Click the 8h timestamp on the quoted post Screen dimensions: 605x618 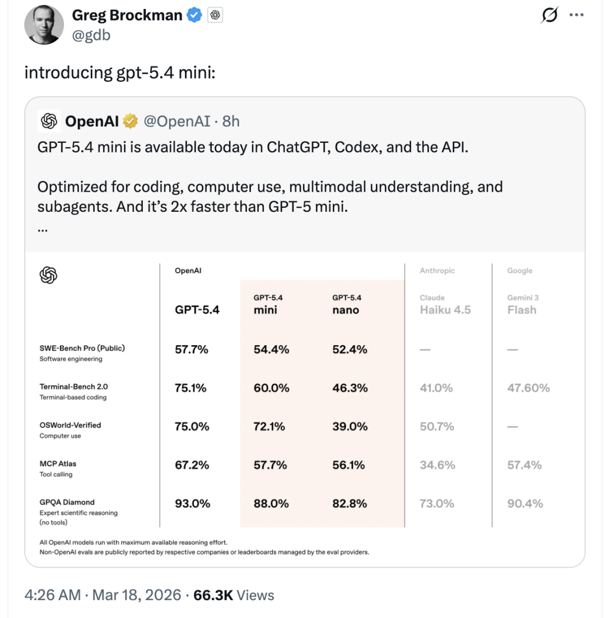(231, 121)
